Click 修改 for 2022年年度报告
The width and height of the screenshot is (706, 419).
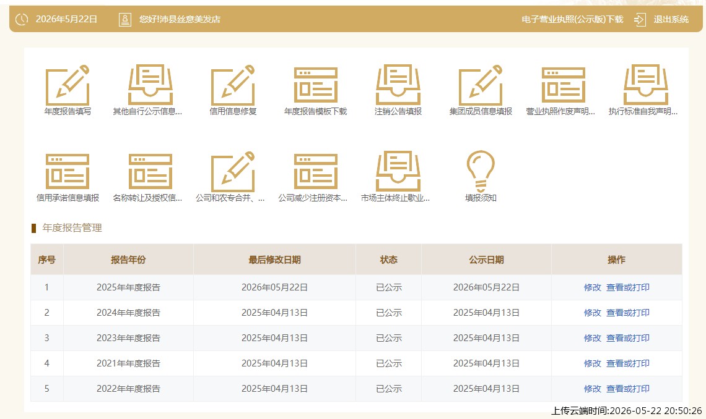click(592, 389)
